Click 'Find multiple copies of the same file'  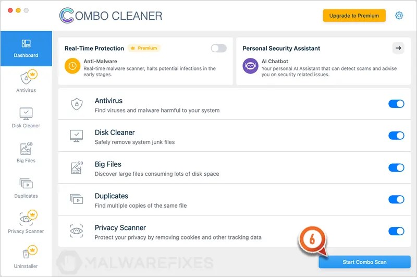[x=141, y=206]
